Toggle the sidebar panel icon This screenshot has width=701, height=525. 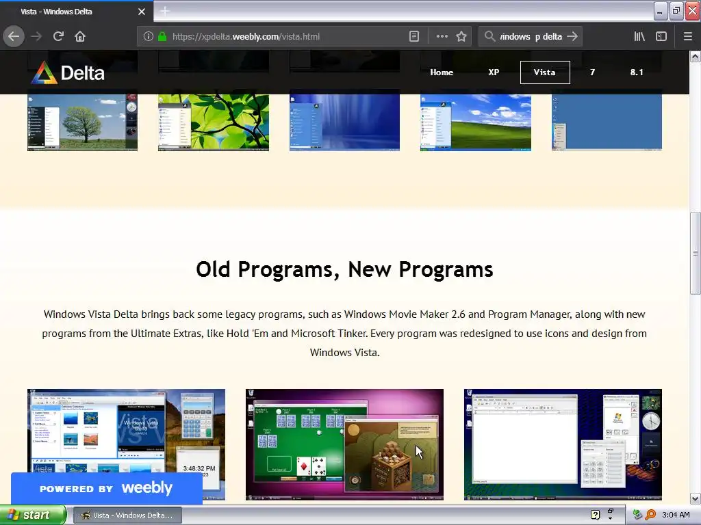pos(661,37)
